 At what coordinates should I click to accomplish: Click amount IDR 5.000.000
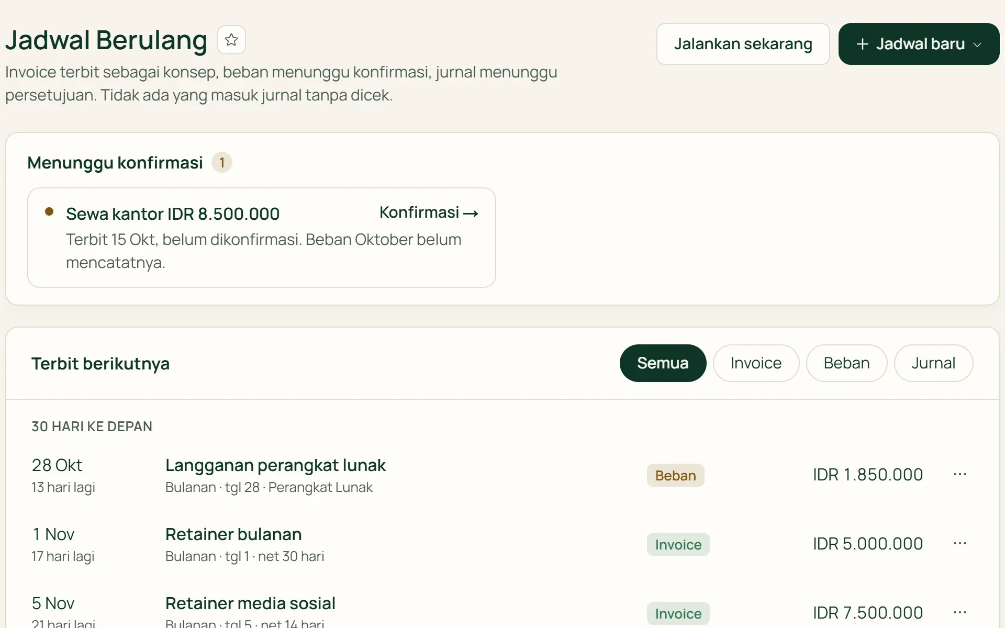coord(867,544)
